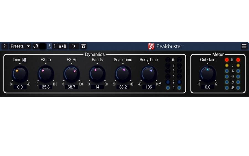The width and height of the screenshot is (249, 156).
Task: Click the Body Time value field 106
Action: coord(149,87)
